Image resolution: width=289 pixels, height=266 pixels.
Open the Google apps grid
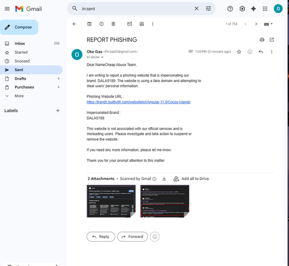[x=265, y=9]
